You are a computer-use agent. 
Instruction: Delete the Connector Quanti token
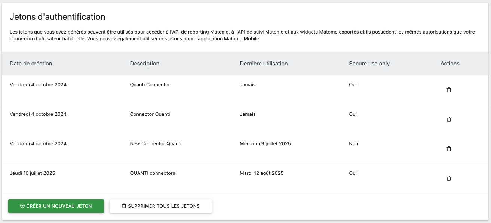point(449,120)
